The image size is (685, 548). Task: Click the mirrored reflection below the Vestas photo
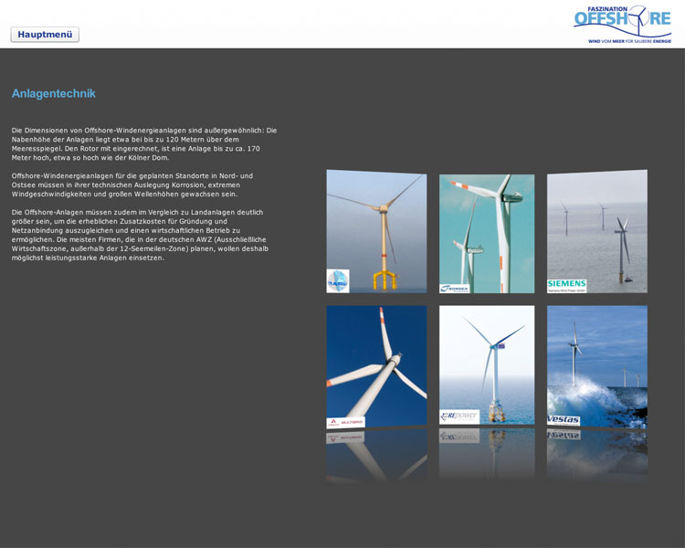point(597,452)
